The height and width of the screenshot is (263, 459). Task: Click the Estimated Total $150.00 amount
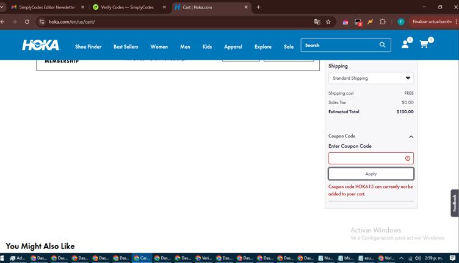(x=405, y=112)
